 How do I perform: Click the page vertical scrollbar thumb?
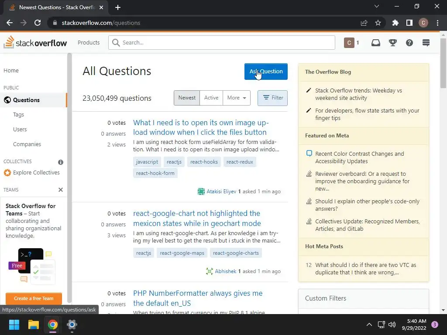[443, 63]
